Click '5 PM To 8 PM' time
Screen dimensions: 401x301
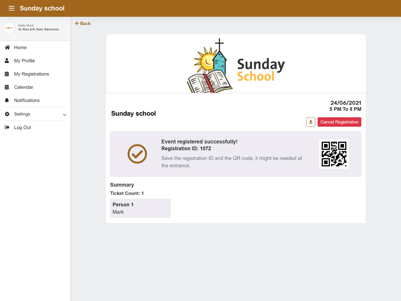(346, 109)
